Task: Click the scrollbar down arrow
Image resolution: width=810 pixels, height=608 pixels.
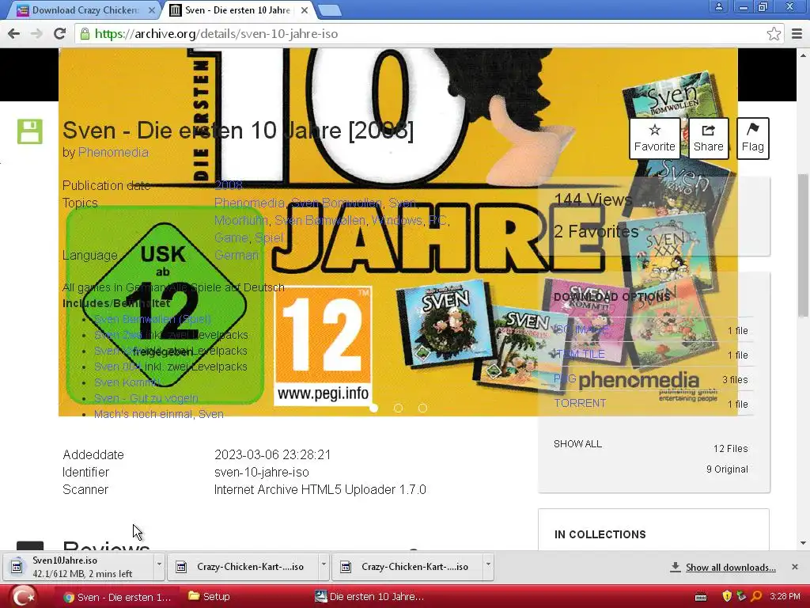Action: [803, 543]
